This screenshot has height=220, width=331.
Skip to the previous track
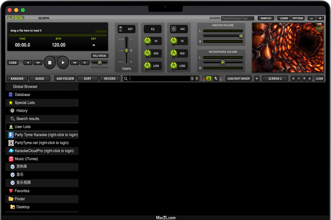(x=28, y=63)
